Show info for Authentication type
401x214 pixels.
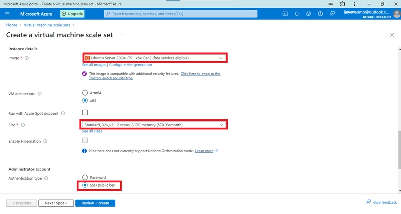tap(46, 178)
